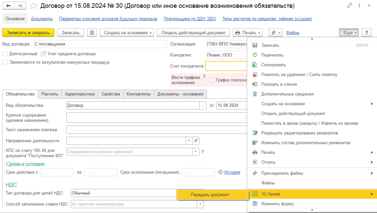This screenshot has width=377, height=213.
Task: Show help hint for Вести графики исполнения
Action: (204, 77)
